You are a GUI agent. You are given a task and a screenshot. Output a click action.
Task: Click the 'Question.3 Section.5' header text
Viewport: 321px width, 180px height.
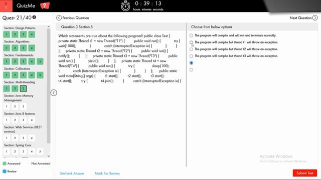77,26
